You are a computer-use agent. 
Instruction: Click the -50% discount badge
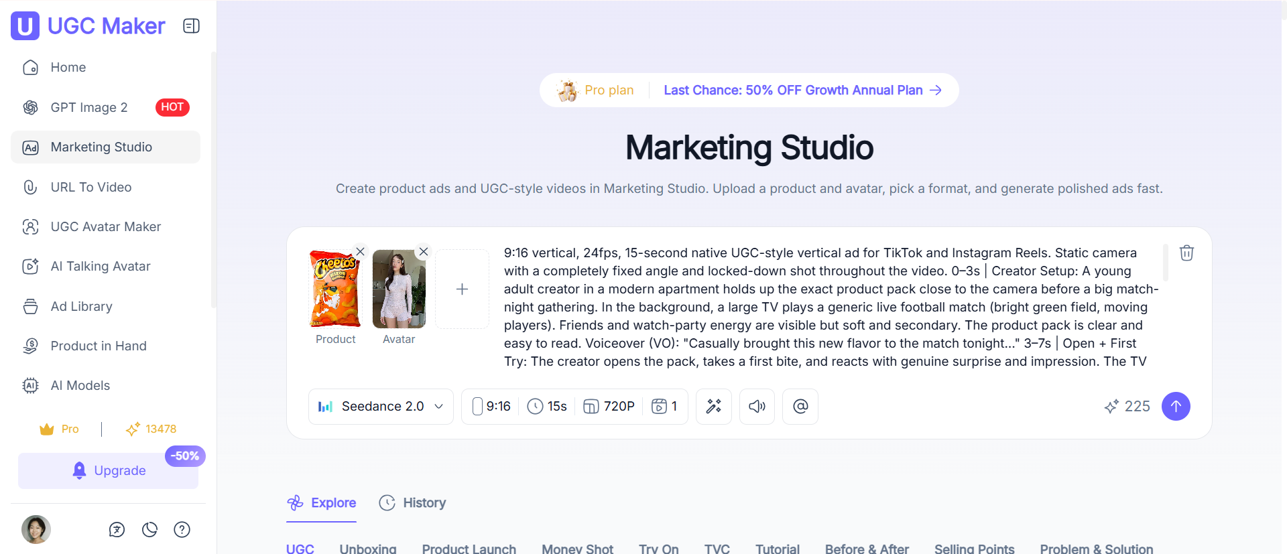coord(185,456)
